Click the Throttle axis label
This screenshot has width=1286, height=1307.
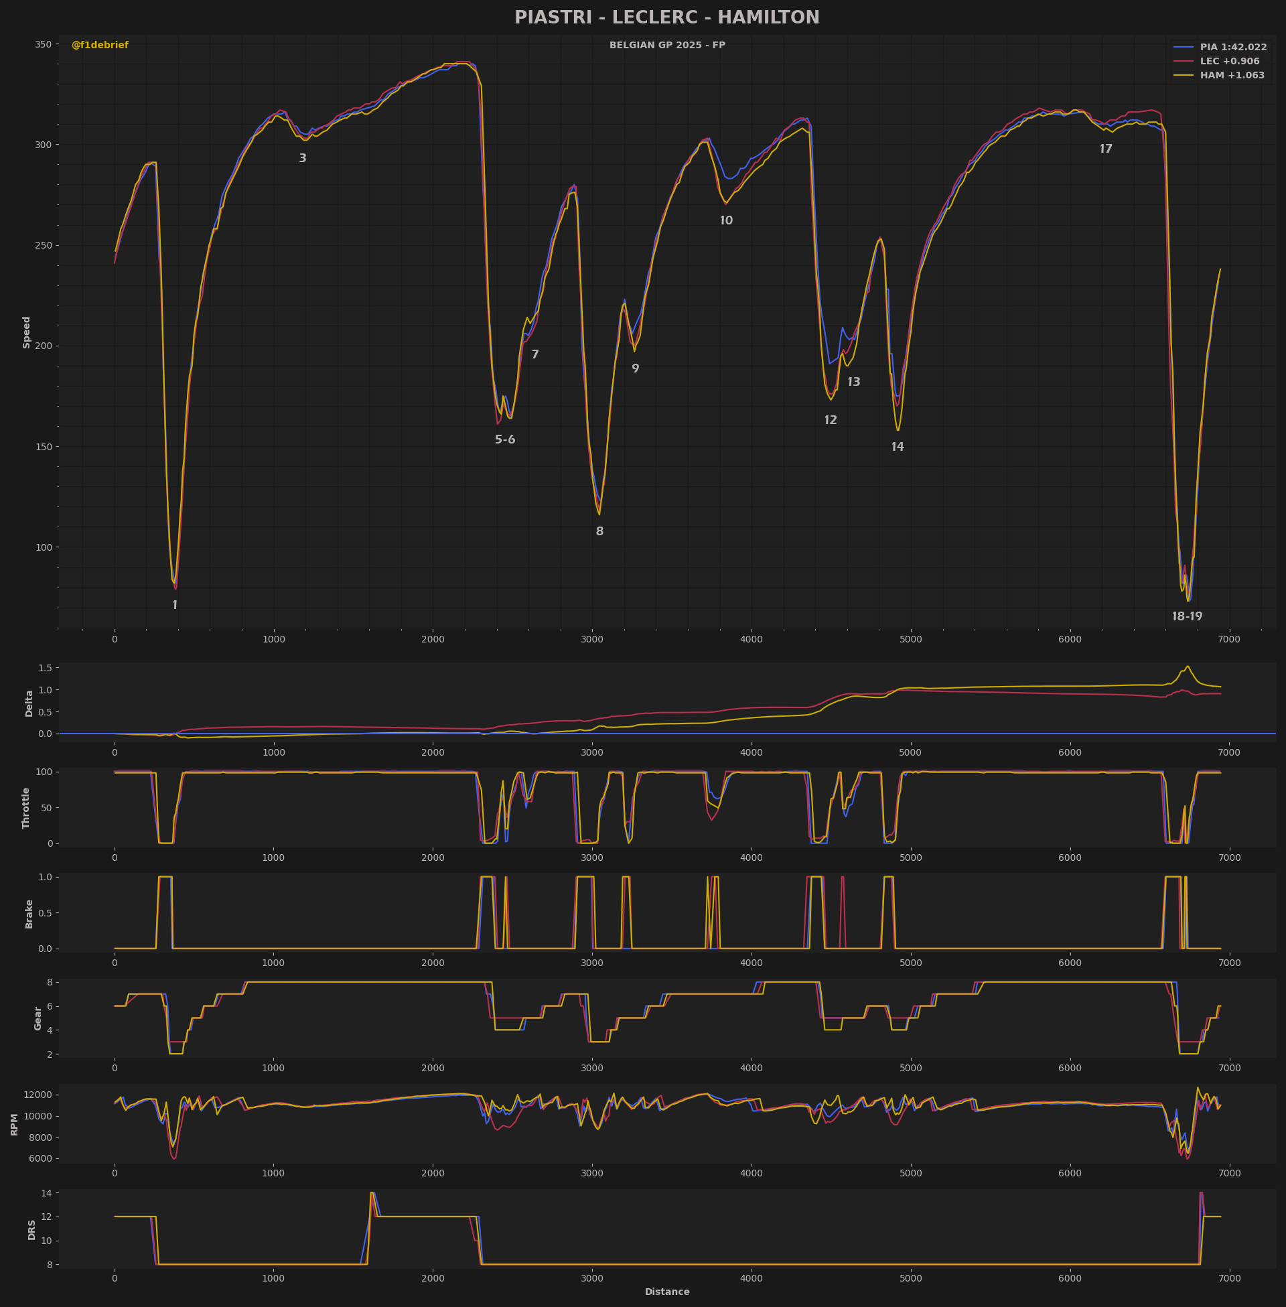[26, 808]
